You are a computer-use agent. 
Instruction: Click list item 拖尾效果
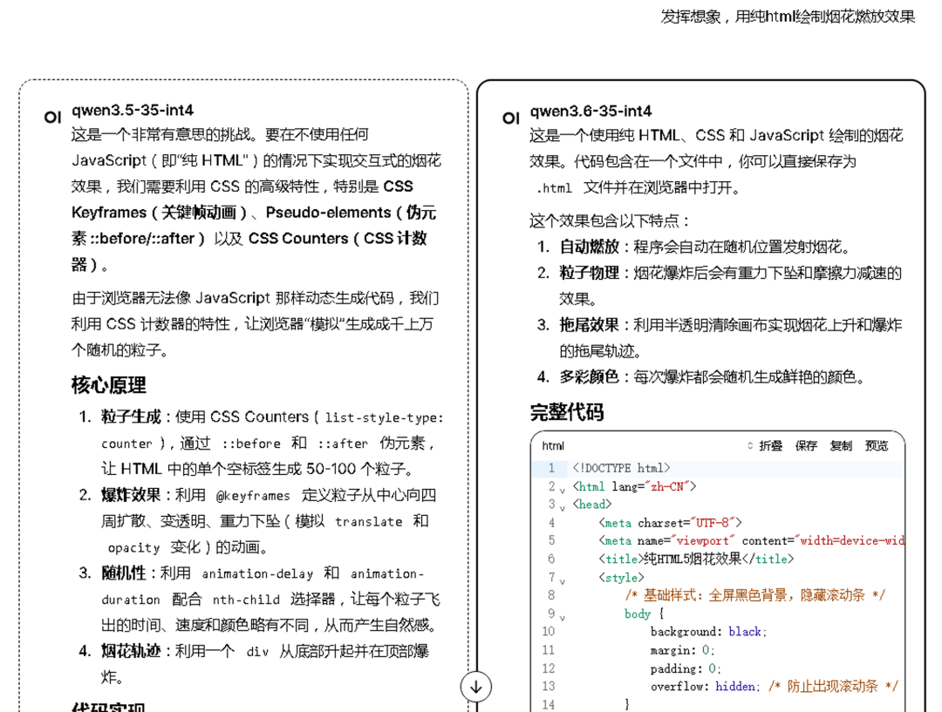click(x=731, y=338)
